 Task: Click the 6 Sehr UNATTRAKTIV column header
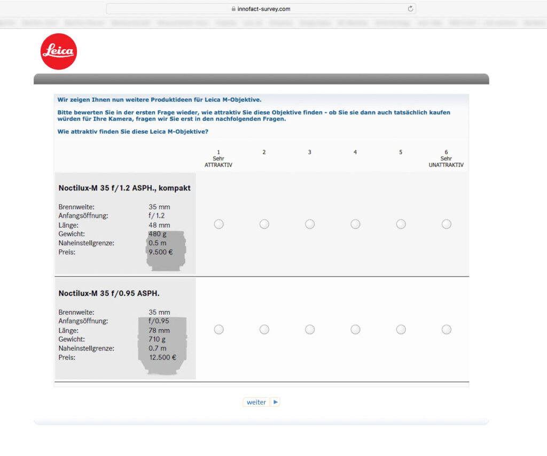(x=446, y=159)
